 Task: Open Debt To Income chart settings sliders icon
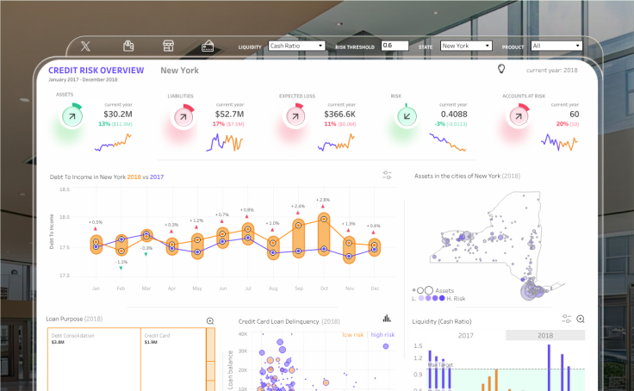(x=387, y=175)
